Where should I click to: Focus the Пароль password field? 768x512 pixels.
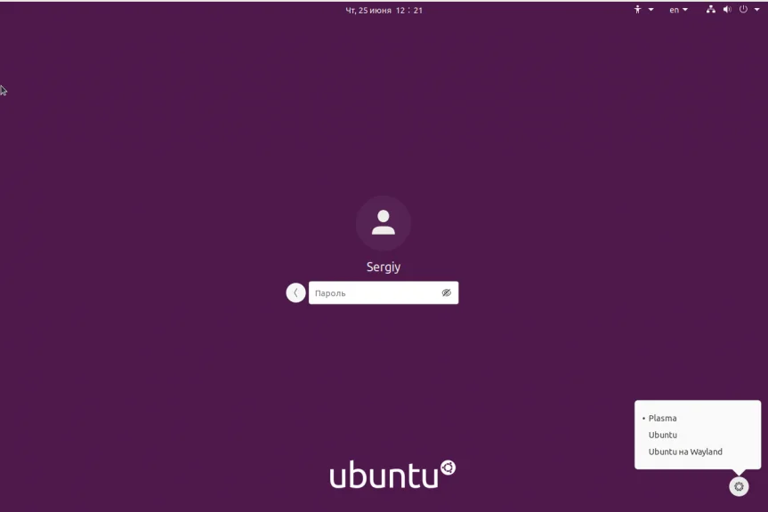click(x=384, y=292)
